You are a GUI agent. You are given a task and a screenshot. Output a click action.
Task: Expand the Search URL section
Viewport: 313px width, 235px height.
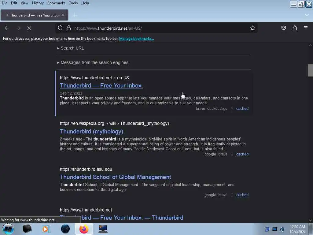click(x=71, y=48)
